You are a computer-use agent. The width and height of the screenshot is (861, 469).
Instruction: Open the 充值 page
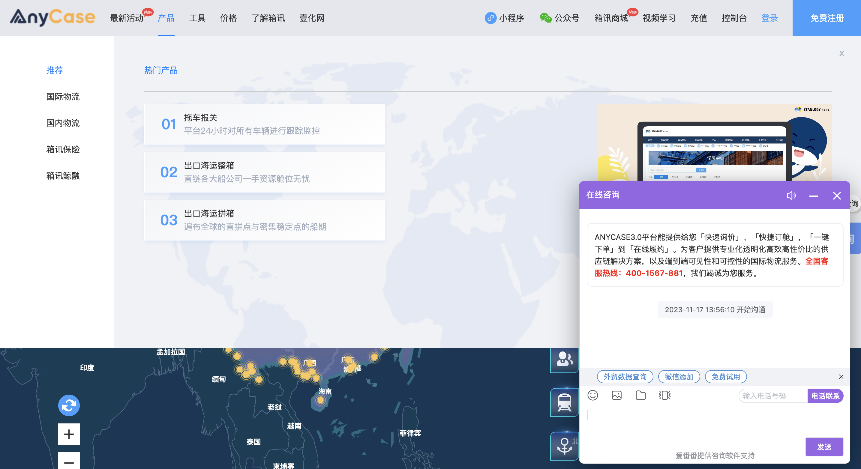pyautogui.click(x=699, y=18)
